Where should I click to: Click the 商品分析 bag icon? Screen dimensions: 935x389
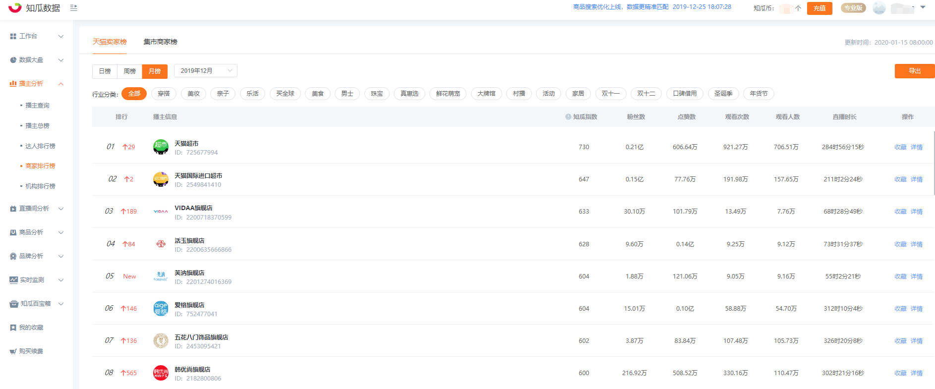click(13, 232)
